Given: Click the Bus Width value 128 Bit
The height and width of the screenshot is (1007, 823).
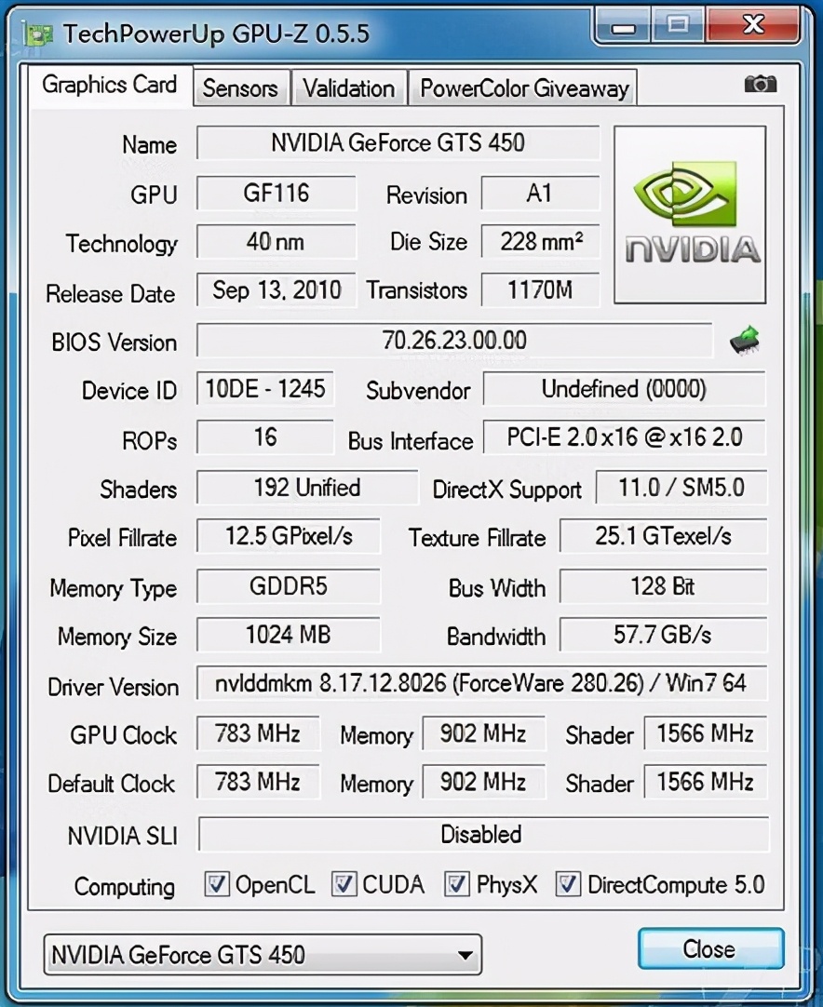Looking at the screenshot, I should pos(663,585).
